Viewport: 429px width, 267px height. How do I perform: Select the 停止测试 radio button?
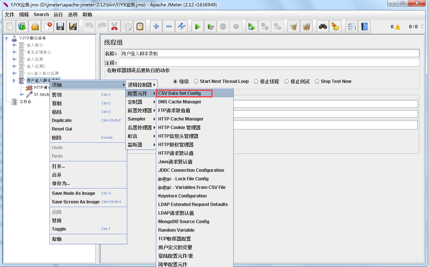point(286,81)
